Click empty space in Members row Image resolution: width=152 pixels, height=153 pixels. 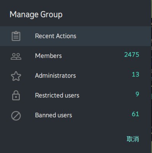(93, 56)
